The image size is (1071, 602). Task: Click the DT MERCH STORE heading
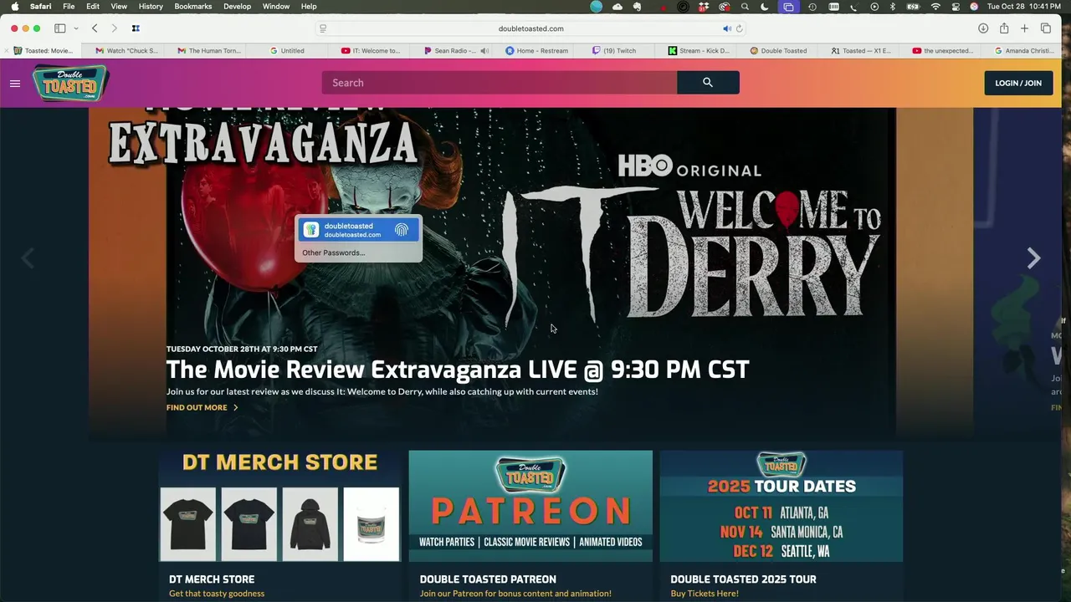pyautogui.click(x=212, y=579)
